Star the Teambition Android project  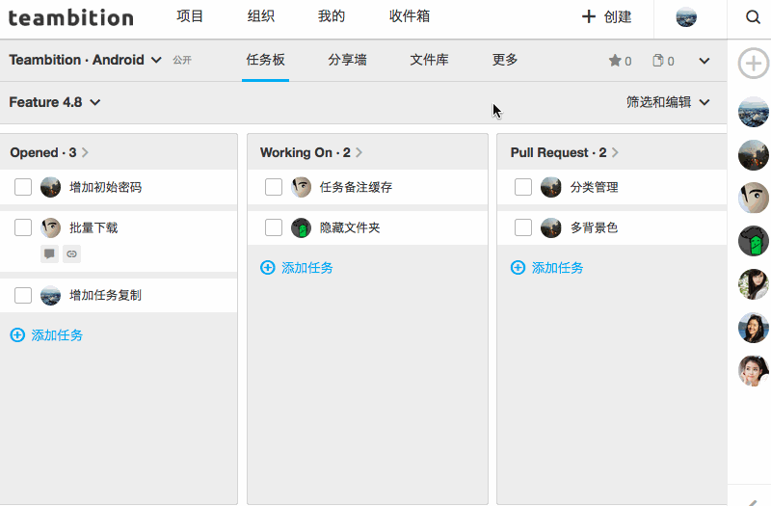[615, 61]
